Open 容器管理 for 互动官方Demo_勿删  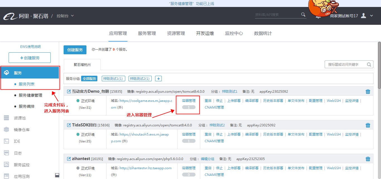[189, 101]
